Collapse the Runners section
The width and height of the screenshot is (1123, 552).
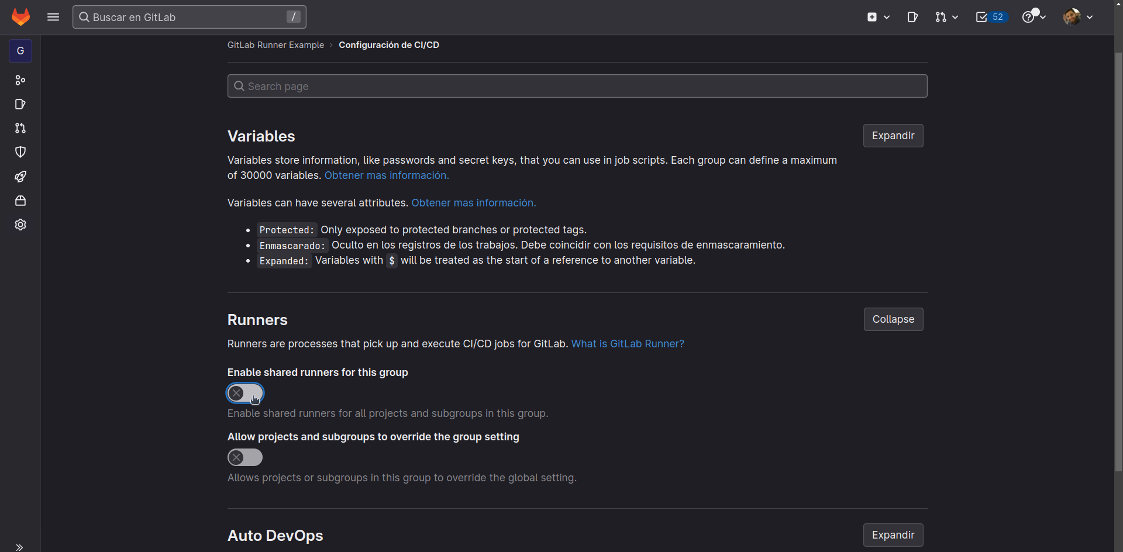coord(893,319)
